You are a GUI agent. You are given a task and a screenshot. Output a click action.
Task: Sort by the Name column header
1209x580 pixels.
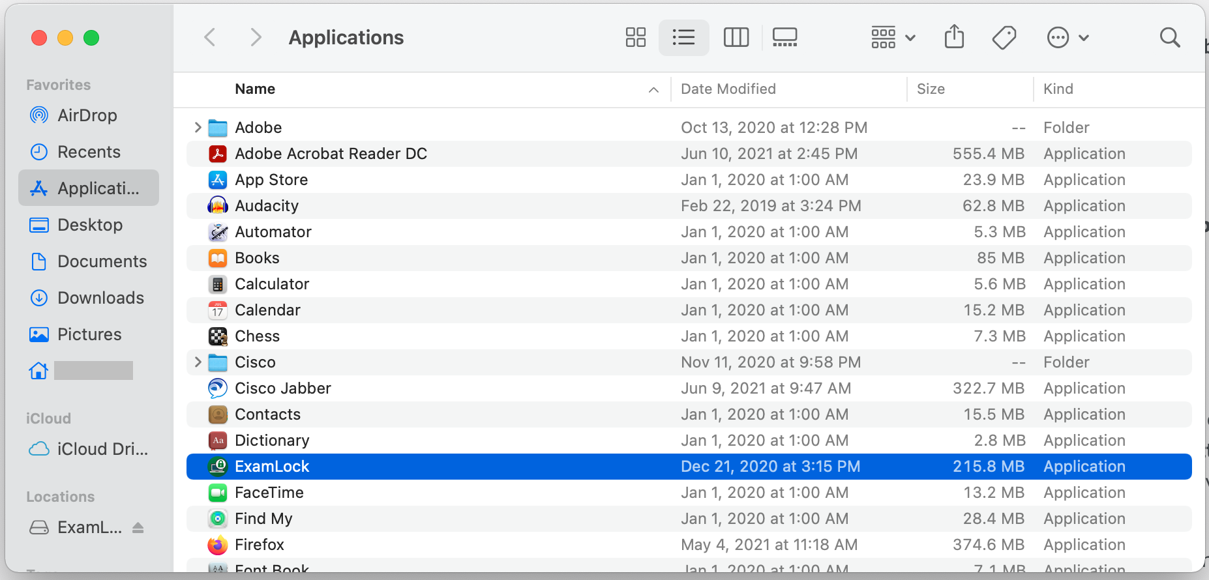point(255,89)
